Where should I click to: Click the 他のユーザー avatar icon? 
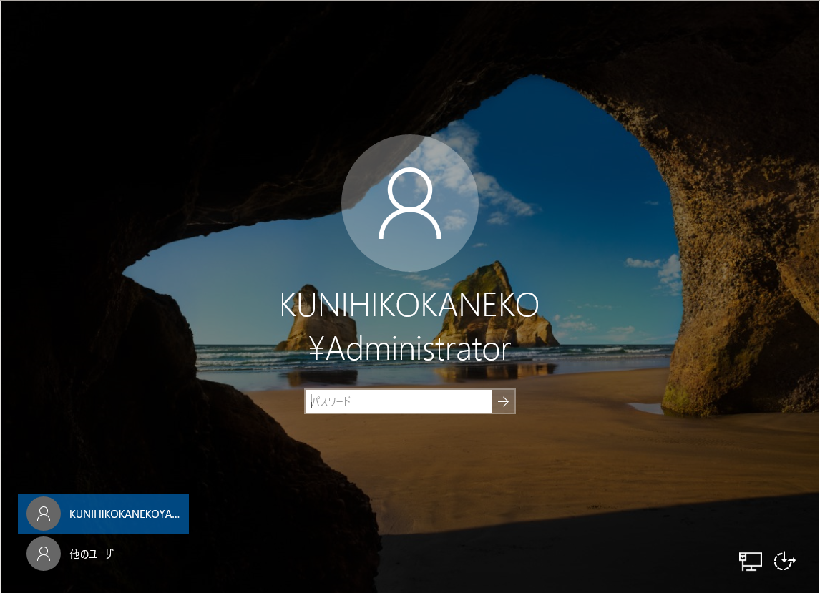click(x=44, y=554)
